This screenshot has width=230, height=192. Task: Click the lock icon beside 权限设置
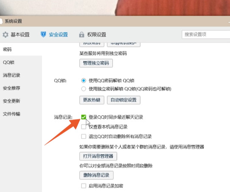[81, 35]
